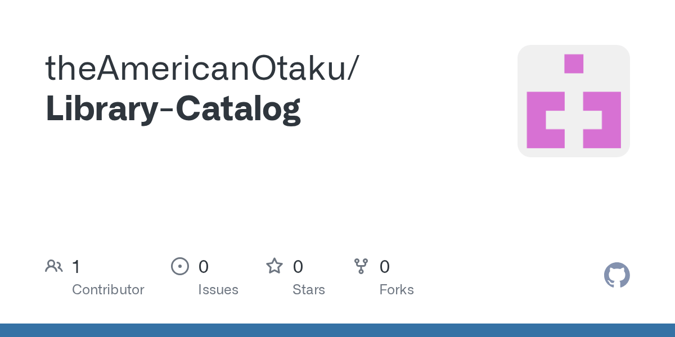Image resolution: width=675 pixels, height=337 pixels.
Task: Click the Forks branch icon
Action: [x=361, y=266]
